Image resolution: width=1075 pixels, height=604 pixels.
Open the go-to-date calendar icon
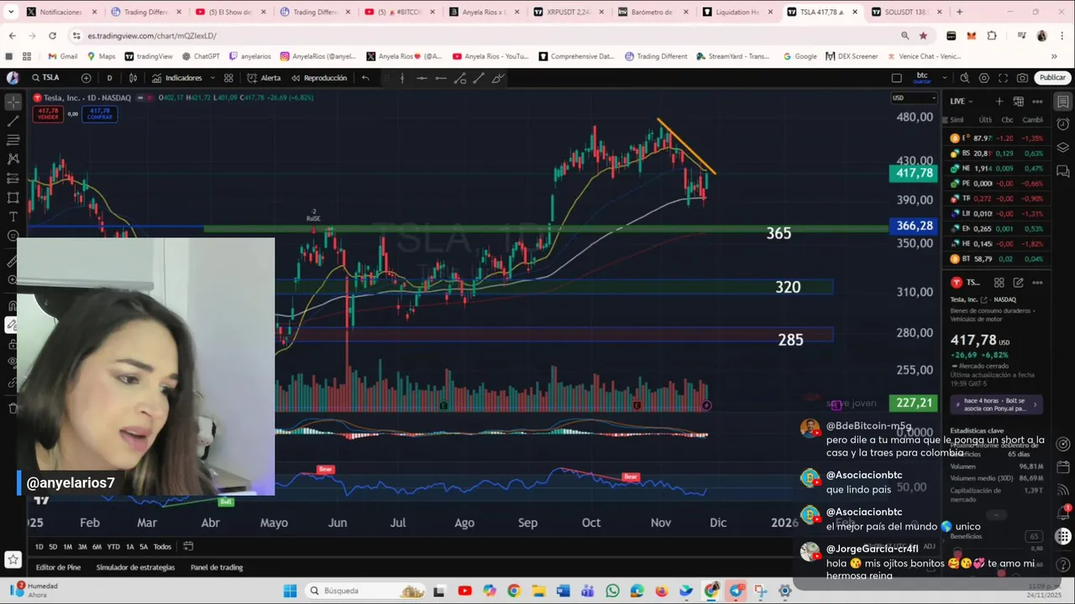pyautogui.click(x=188, y=546)
